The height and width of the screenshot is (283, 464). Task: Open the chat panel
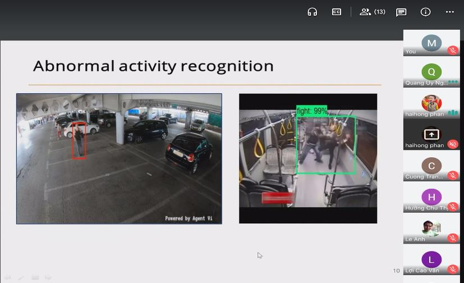point(401,12)
